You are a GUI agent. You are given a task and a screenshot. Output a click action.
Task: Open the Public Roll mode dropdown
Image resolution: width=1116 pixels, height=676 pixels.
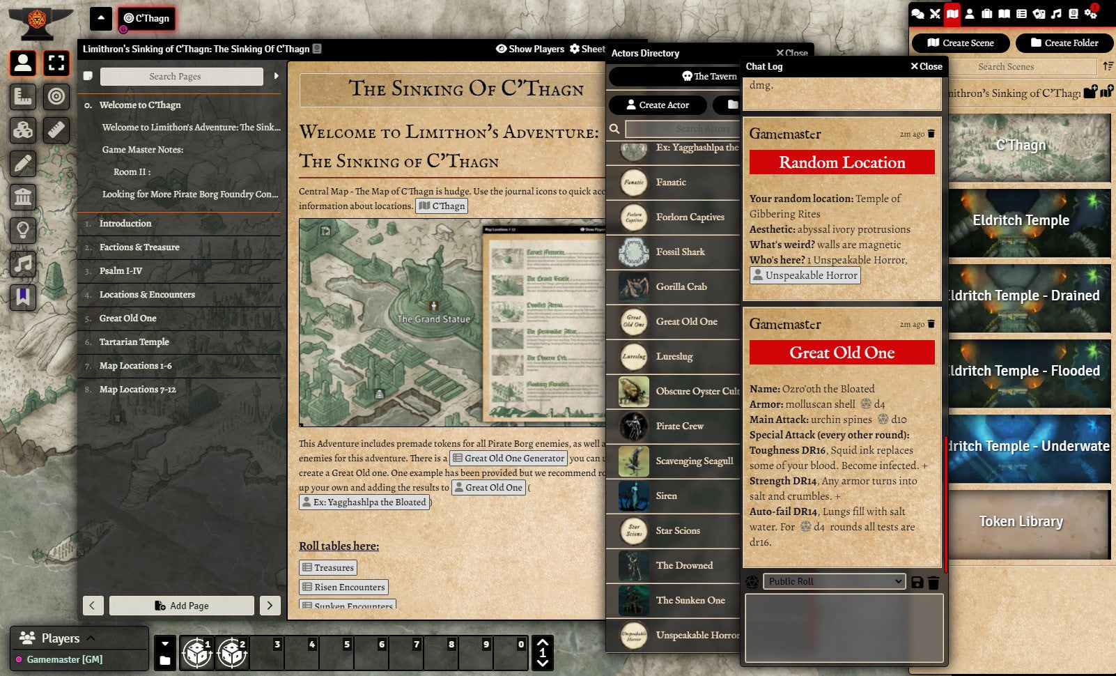click(834, 581)
